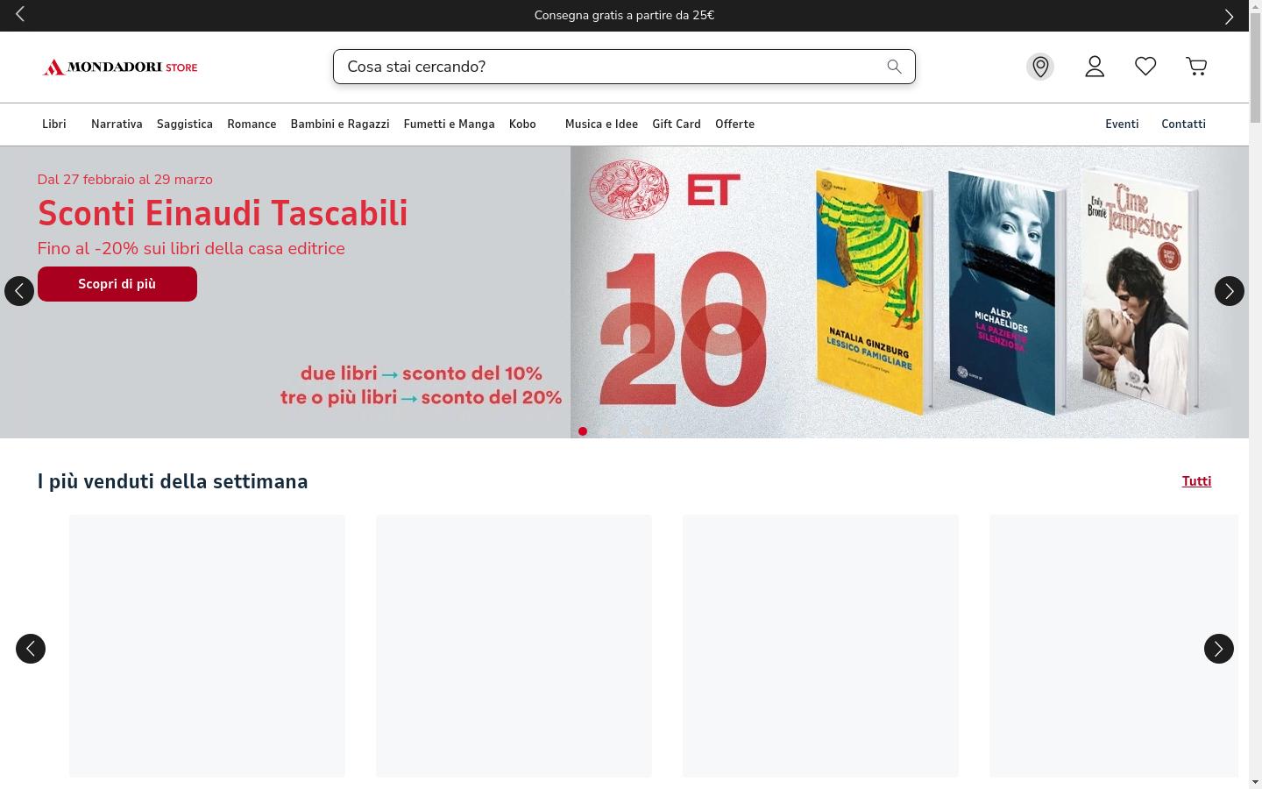Click the Einaudi ET logo in banner
Screen dimensions: 1262x789
[x=665, y=189]
